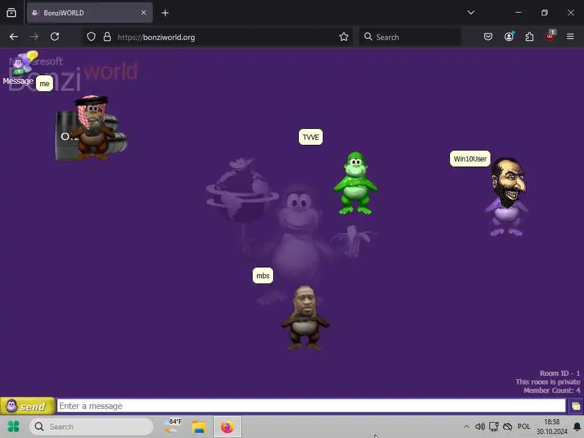Click the forward navigation arrow

click(x=34, y=36)
